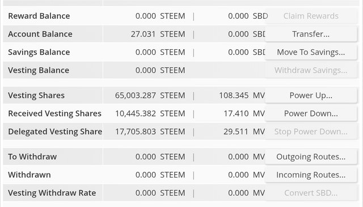Open the Power Up... dialog
This screenshot has height=207, width=363.
[311, 96]
